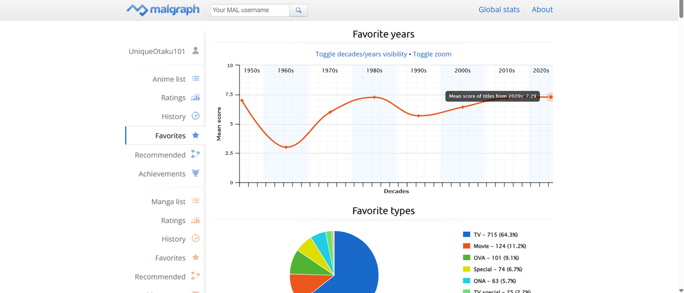This screenshot has width=684, height=293.
Task: Click the 'Decades' axis title
Action: [x=397, y=191]
